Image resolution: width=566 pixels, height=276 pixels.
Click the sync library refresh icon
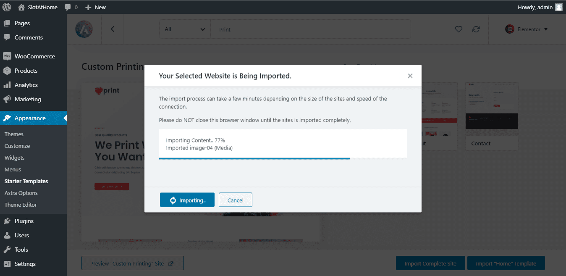(x=476, y=29)
